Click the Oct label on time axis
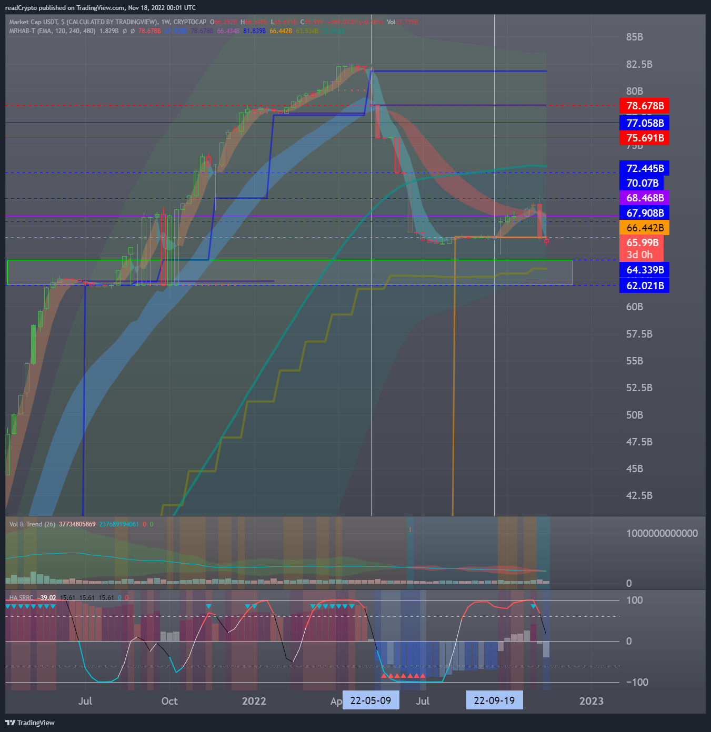This screenshot has width=711, height=732. (169, 701)
